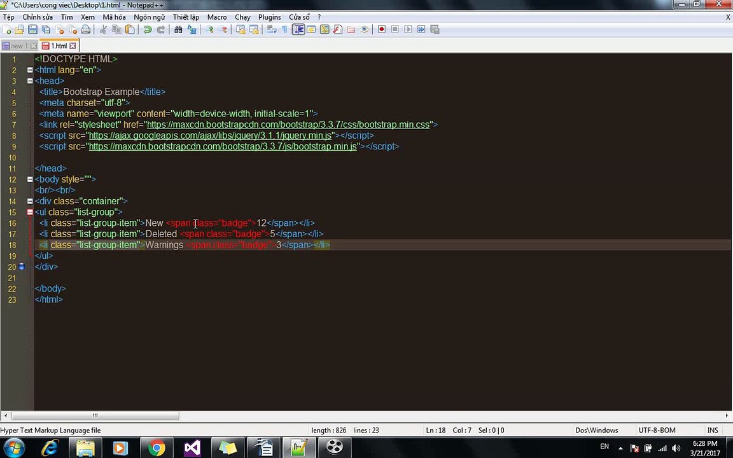Click the horizontal scrollbar thumb
Image resolution: width=733 pixels, height=458 pixels.
point(95,415)
